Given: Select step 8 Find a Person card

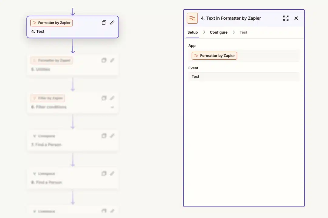Looking at the screenshot, I should coord(73,178).
